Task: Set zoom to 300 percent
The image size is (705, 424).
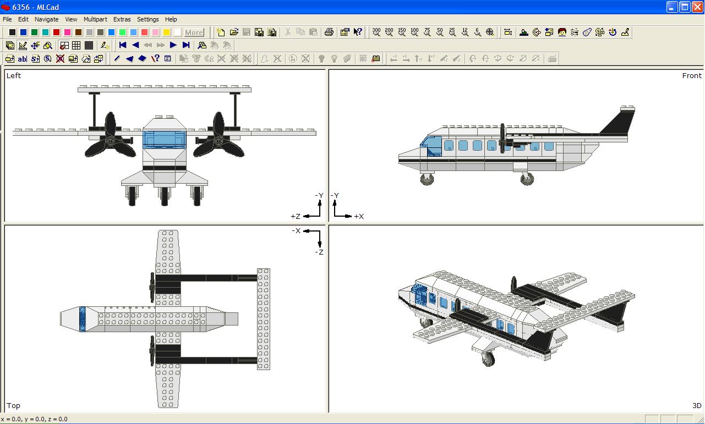Action: point(376,32)
